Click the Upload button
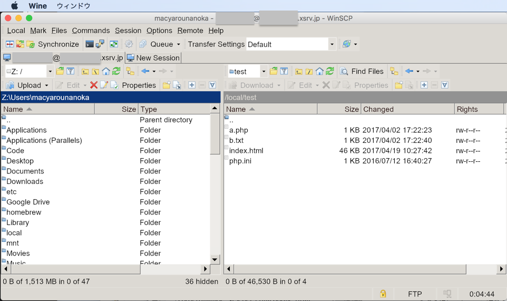Viewport: 507px width, 301px height. [24, 85]
